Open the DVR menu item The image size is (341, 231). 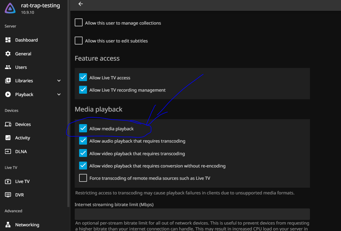click(19, 195)
